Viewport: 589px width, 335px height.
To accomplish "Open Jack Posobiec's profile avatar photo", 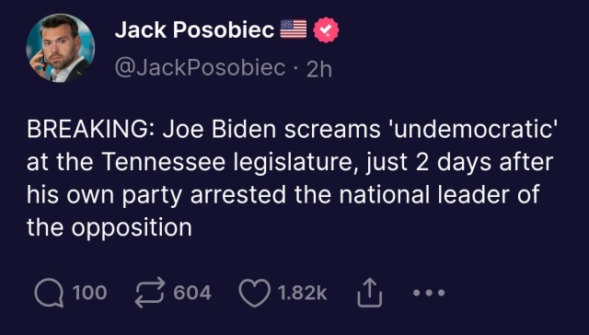I will (60, 48).
